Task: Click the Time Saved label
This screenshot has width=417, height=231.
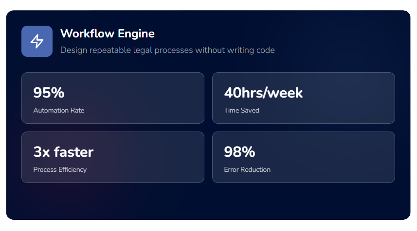Action: (x=242, y=111)
